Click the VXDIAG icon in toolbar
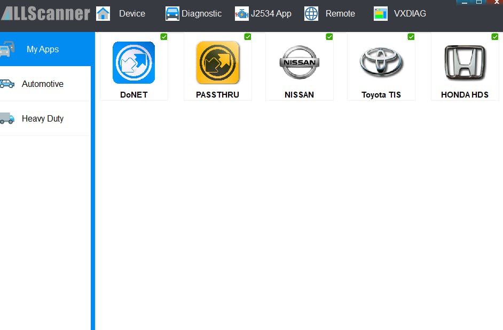 click(381, 14)
